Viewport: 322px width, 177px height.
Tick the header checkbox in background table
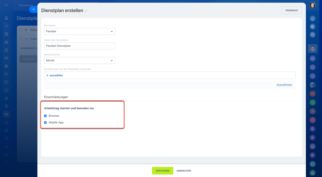click(21, 30)
